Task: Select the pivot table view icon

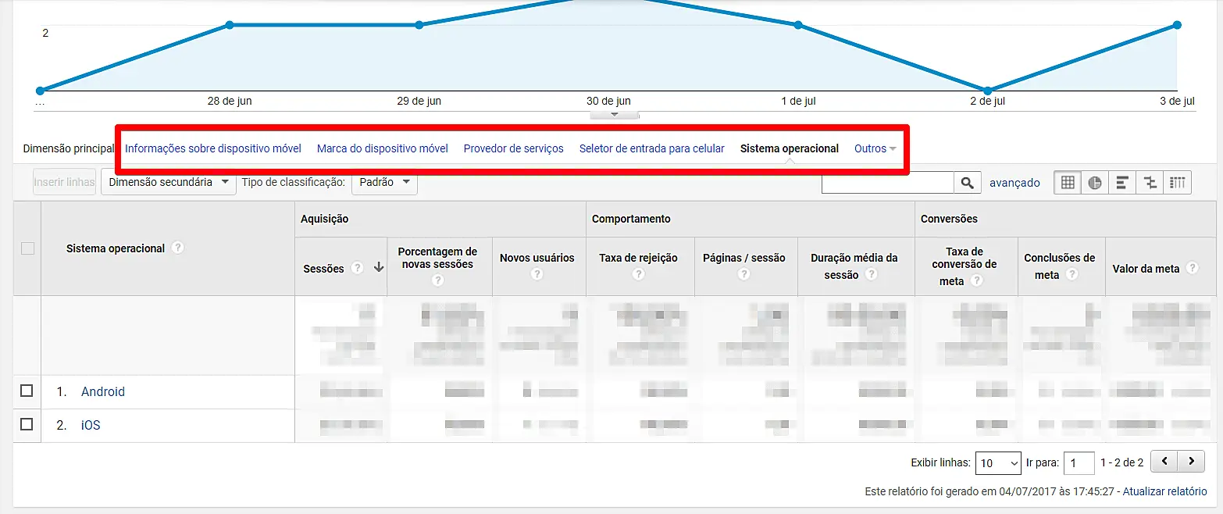Action: click(1178, 182)
